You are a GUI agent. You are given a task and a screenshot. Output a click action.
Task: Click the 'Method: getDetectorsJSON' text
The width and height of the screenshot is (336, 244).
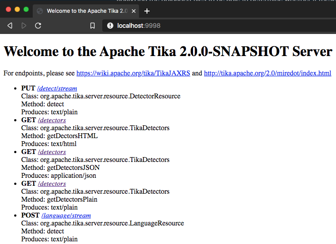click(x=61, y=168)
